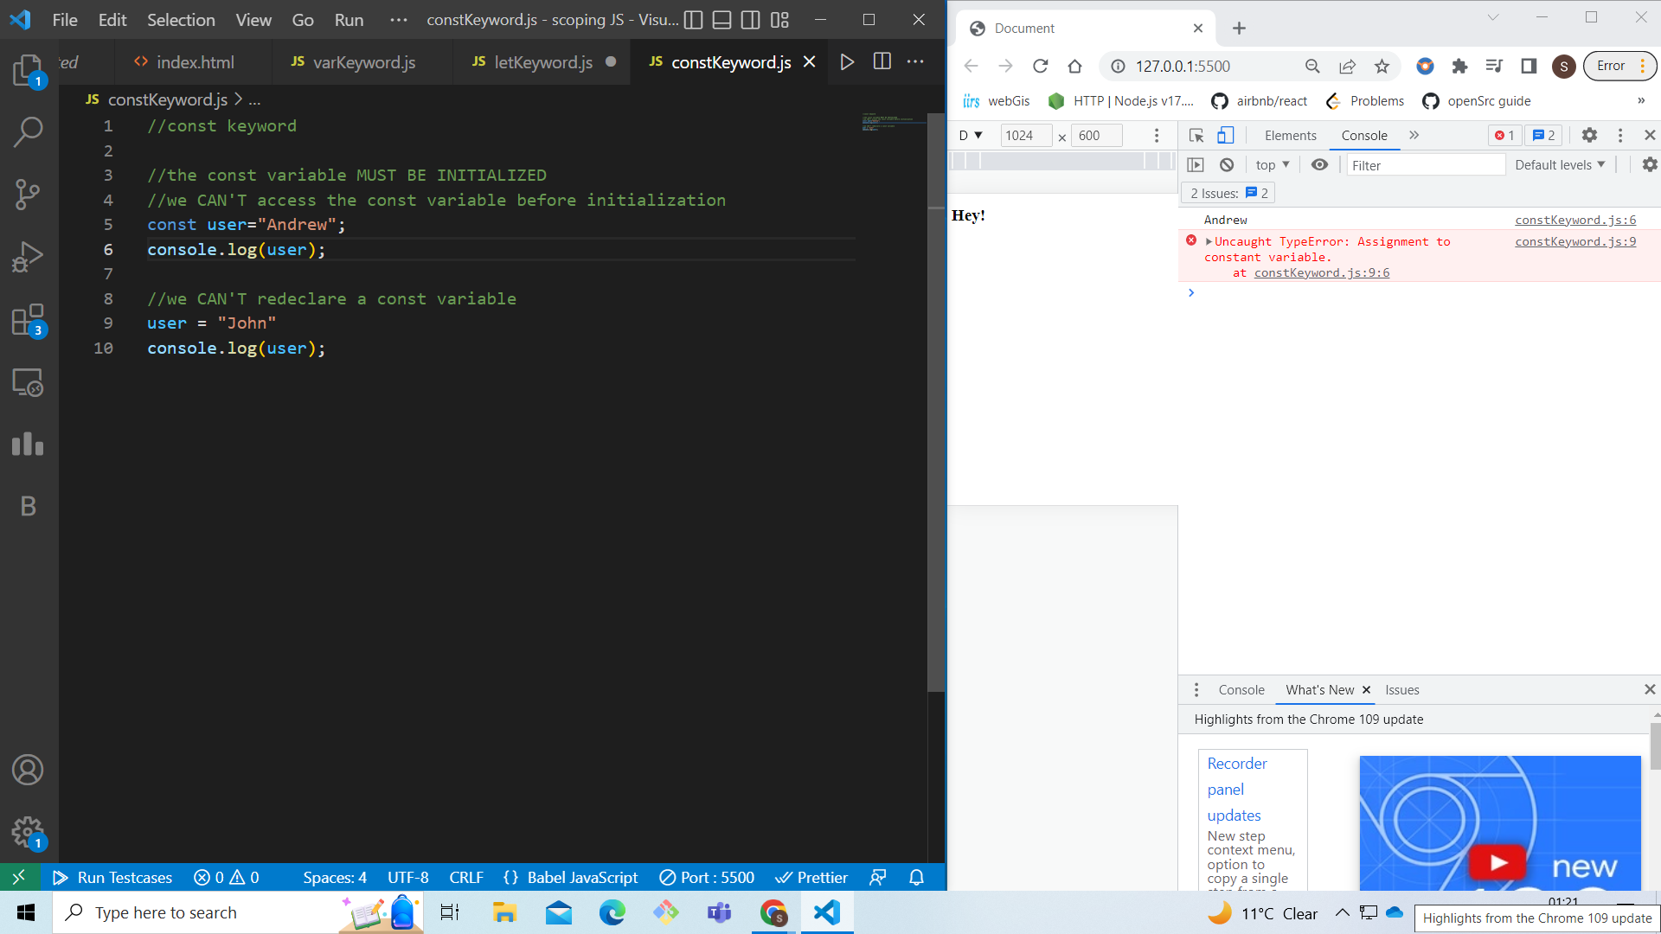
Task: Open the Accounts menu in VS Code
Action: [28, 770]
